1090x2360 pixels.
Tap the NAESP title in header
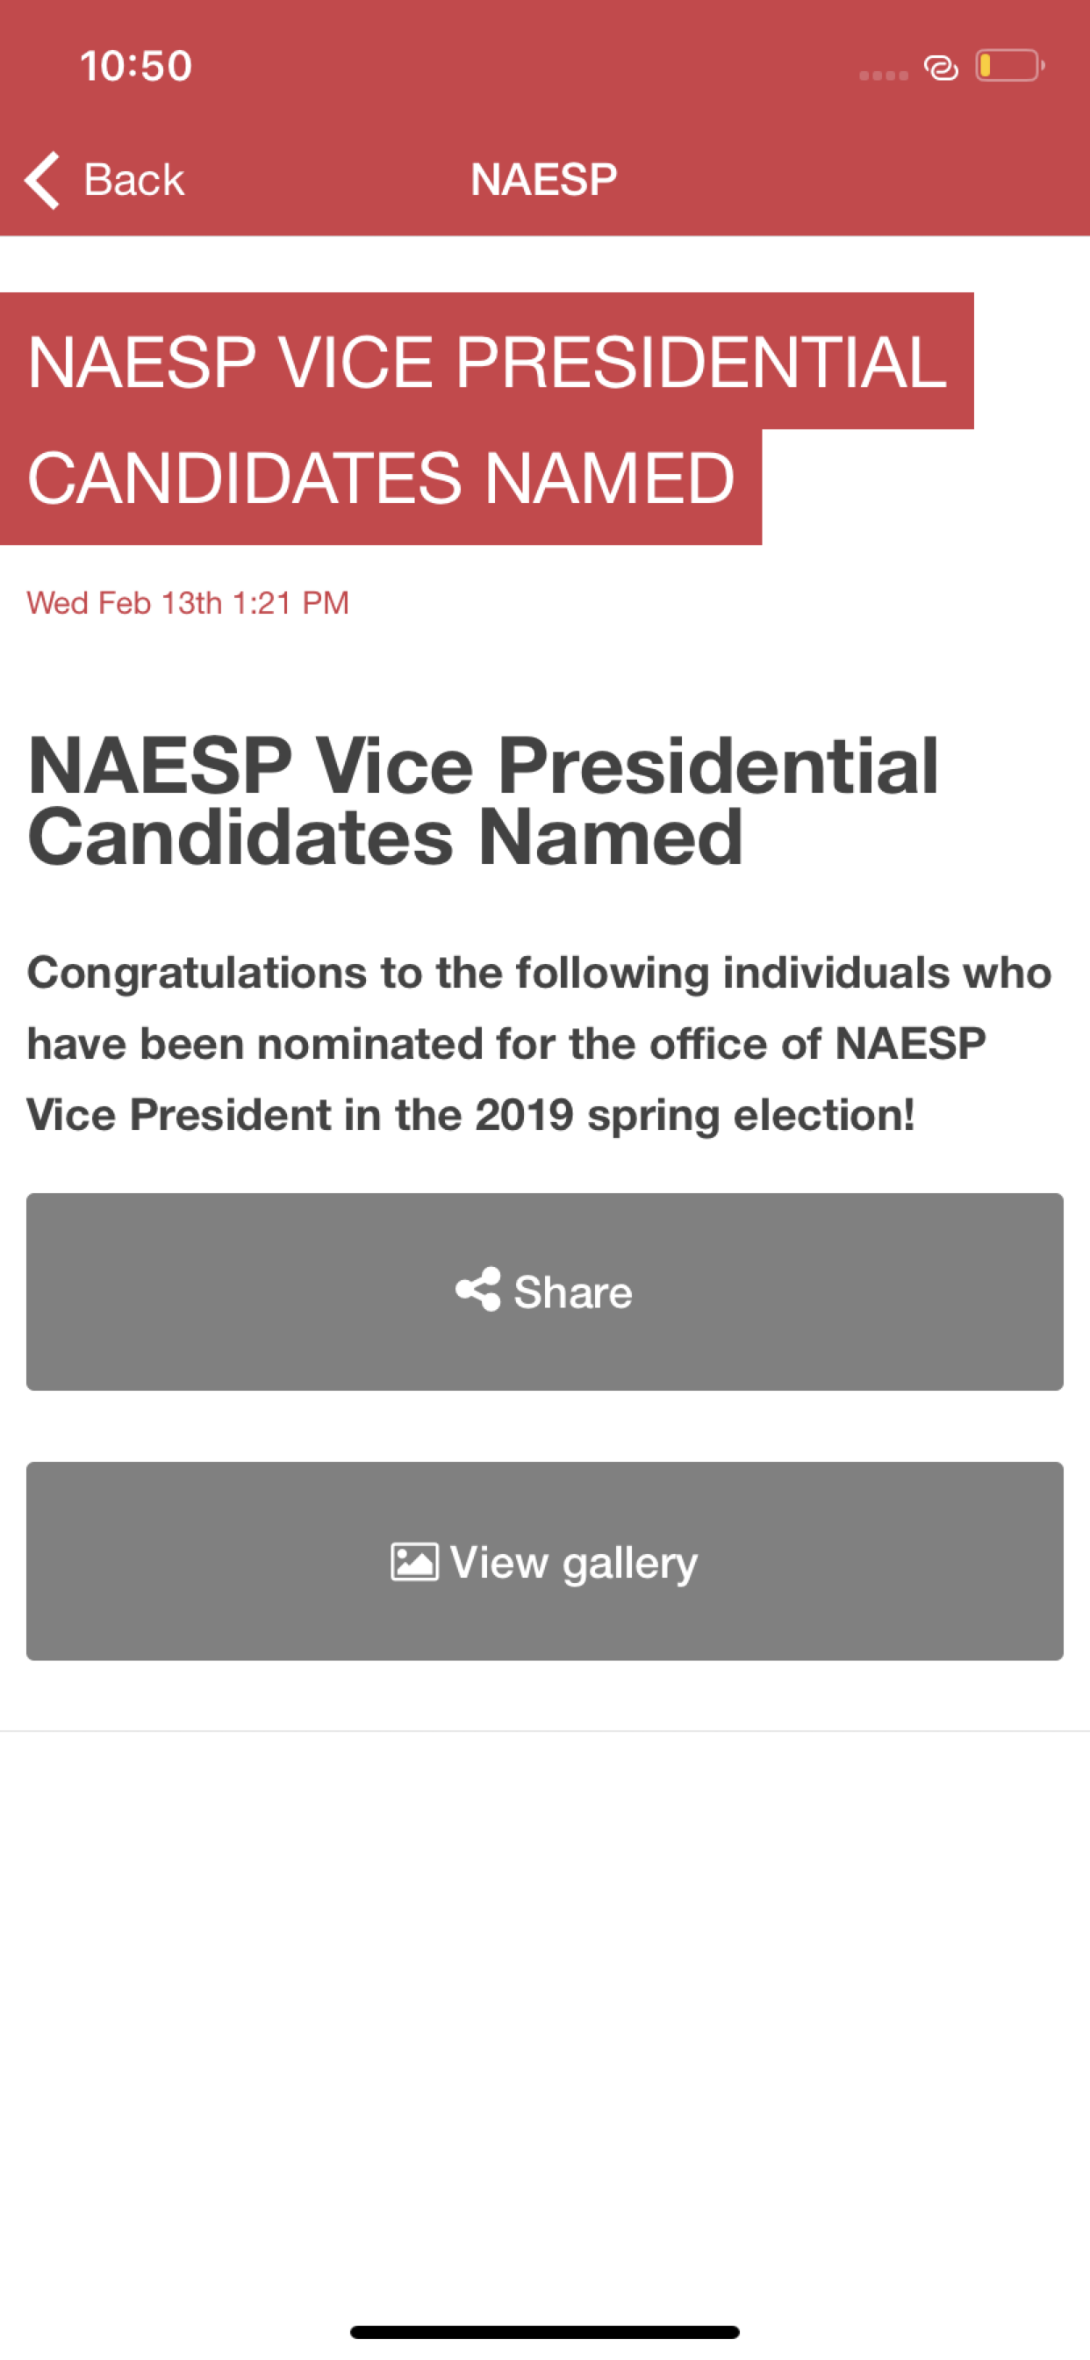click(544, 180)
